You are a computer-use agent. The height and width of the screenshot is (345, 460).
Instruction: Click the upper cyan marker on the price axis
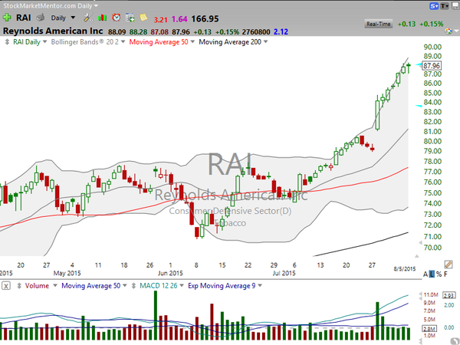419,64
